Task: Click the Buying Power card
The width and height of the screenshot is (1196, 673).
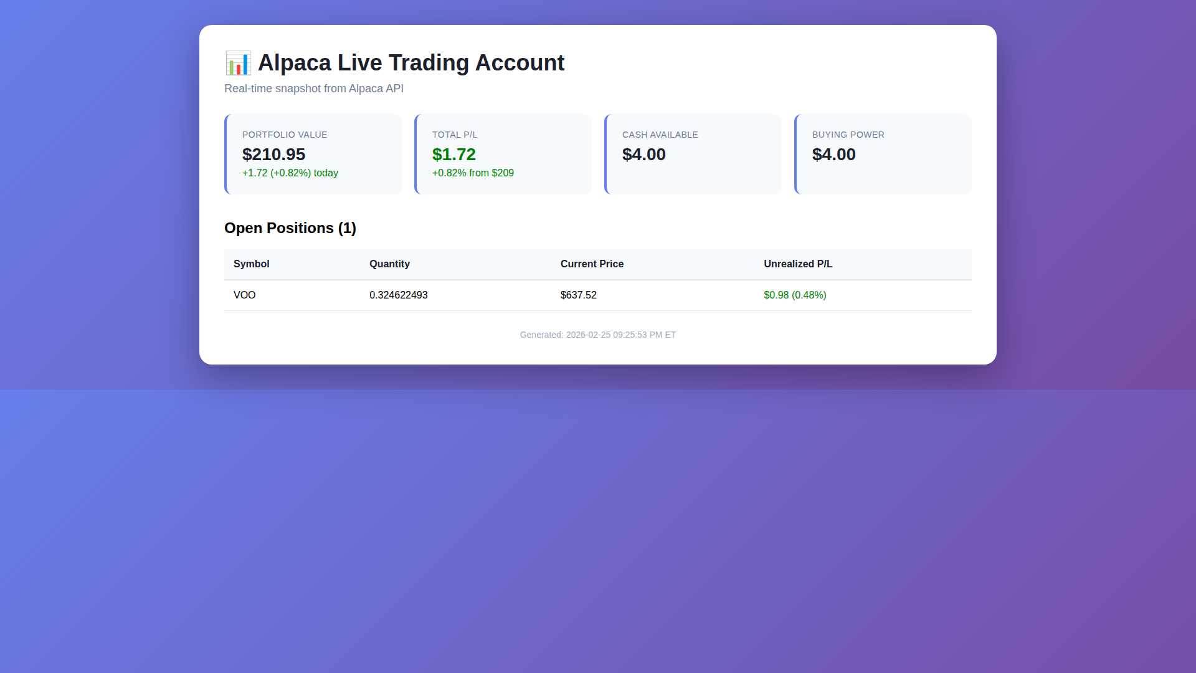Action: [x=883, y=153]
